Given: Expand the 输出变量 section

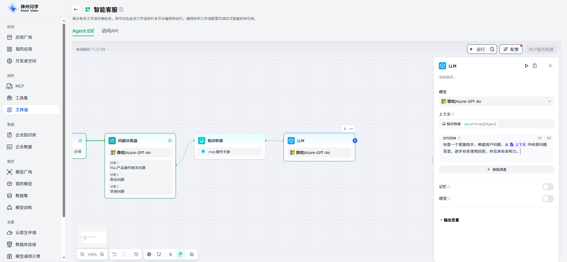Looking at the screenshot, I should pos(451,220).
